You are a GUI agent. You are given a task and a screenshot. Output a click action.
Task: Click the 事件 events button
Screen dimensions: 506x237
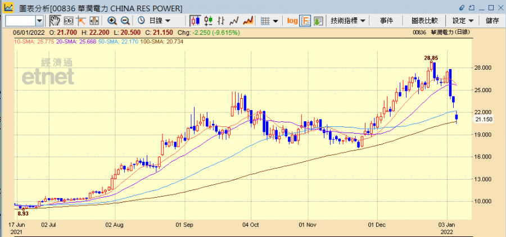pyautogui.click(x=386, y=21)
